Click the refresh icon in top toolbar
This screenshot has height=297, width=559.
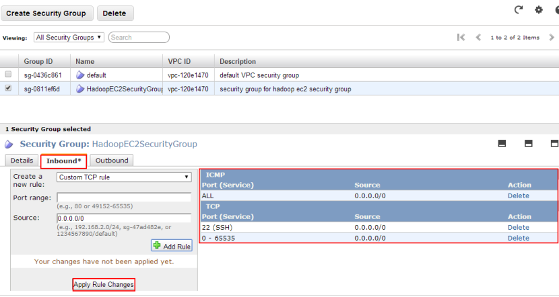(x=519, y=10)
